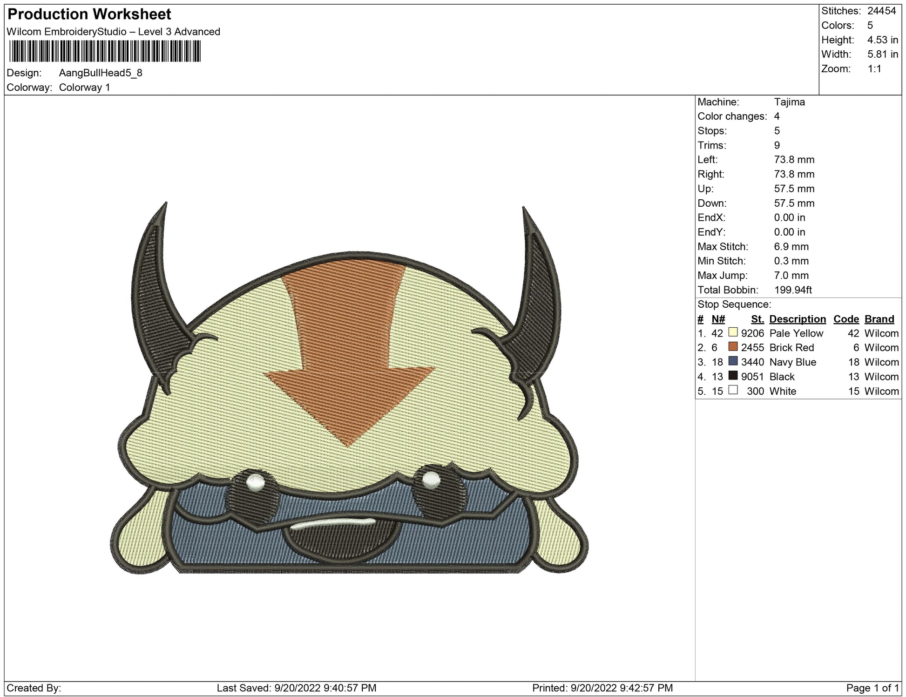
Task: Click the Navy Blue color swatch
Action: click(733, 361)
